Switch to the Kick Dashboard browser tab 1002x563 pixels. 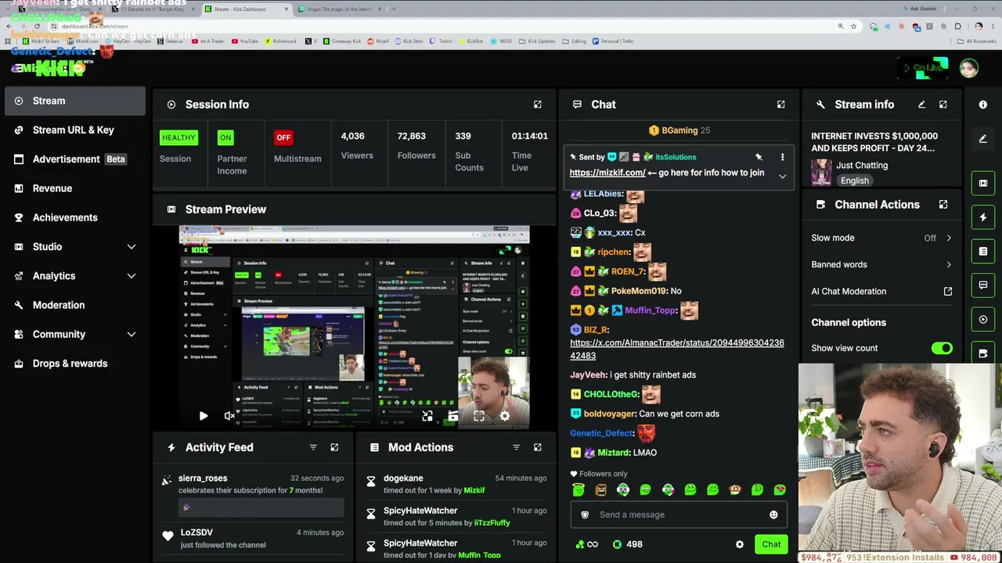click(246, 9)
